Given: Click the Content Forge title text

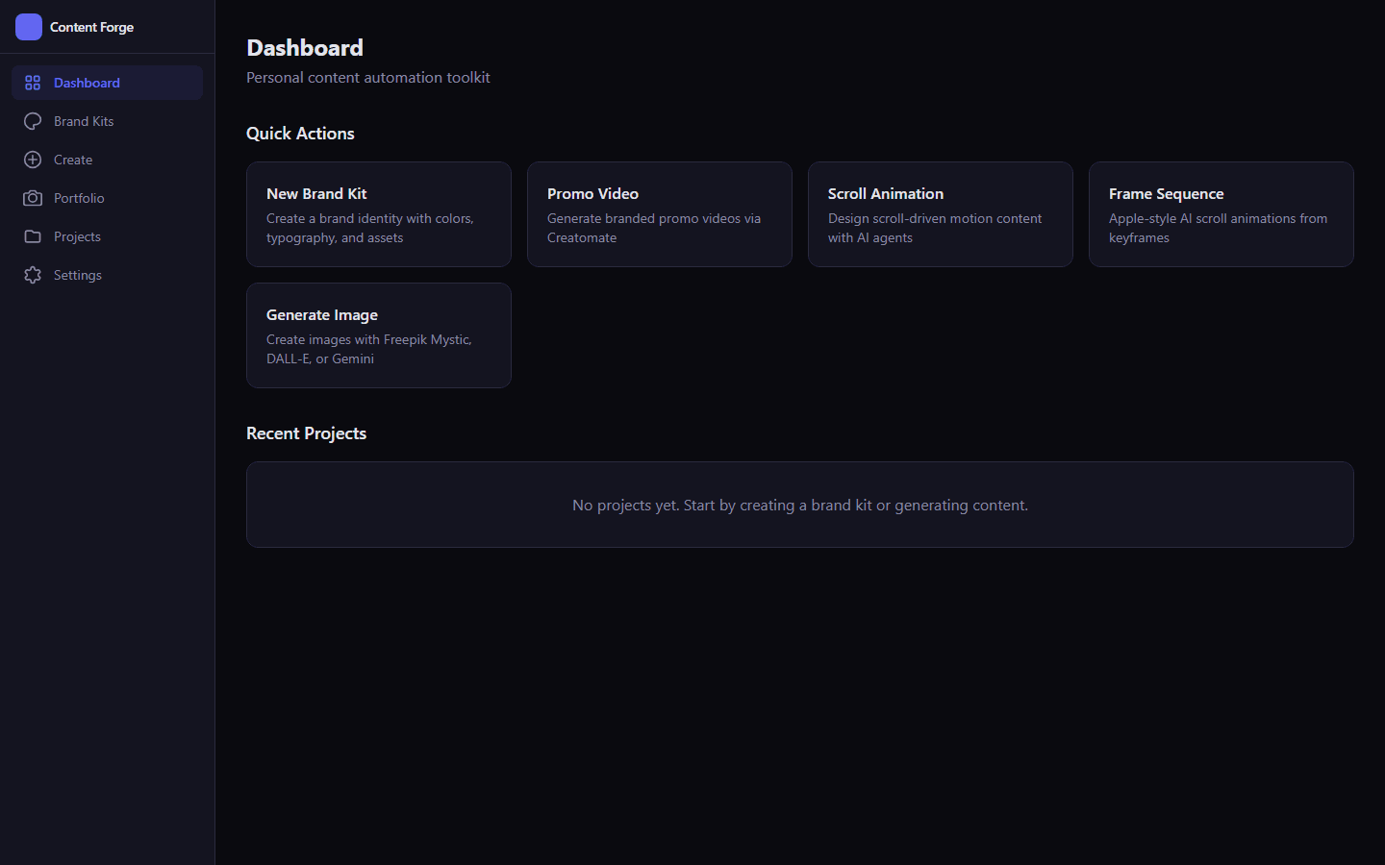Looking at the screenshot, I should (91, 27).
